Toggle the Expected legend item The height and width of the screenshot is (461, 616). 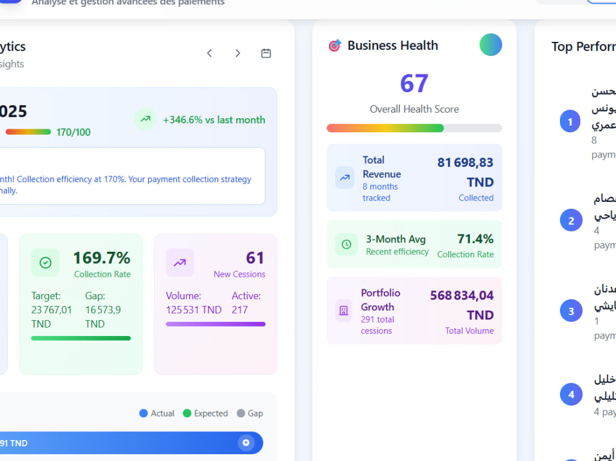pos(206,414)
